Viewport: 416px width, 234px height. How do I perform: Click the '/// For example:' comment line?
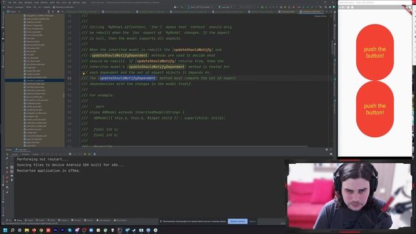tap(98, 96)
